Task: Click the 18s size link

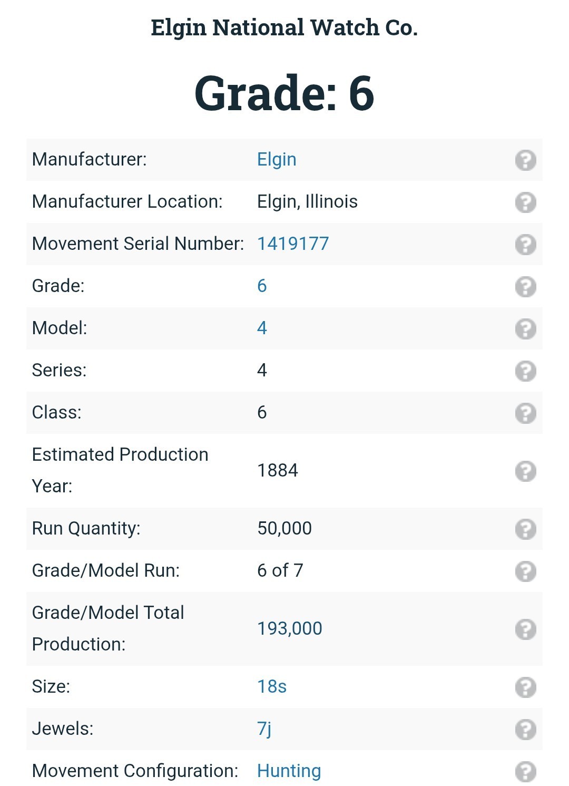Action: tap(272, 686)
